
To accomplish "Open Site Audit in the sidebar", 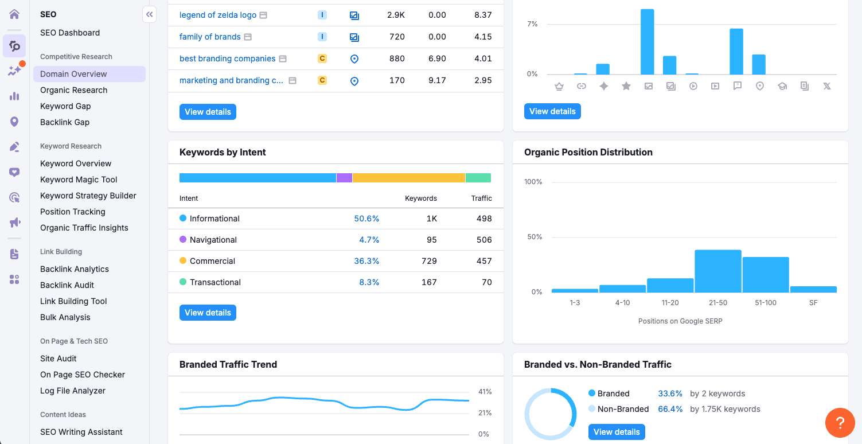I will click(x=58, y=359).
